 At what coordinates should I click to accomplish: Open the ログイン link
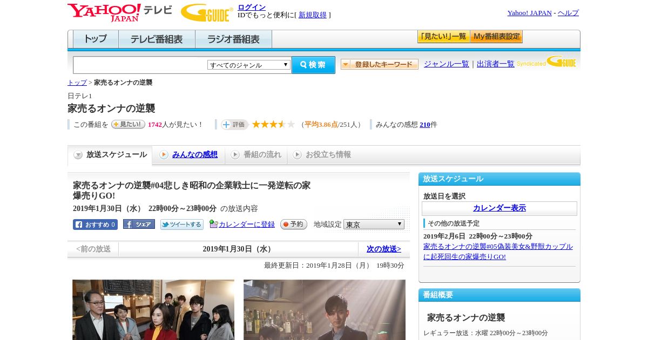coord(252,7)
